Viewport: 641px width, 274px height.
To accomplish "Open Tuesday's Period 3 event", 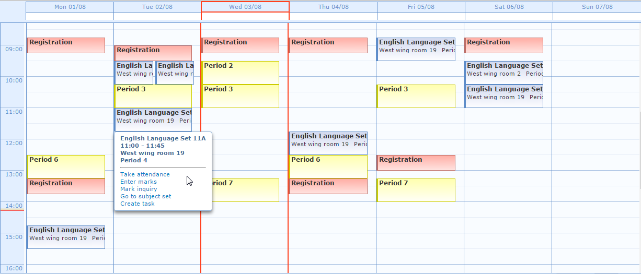I will click(x=153, y=96).
